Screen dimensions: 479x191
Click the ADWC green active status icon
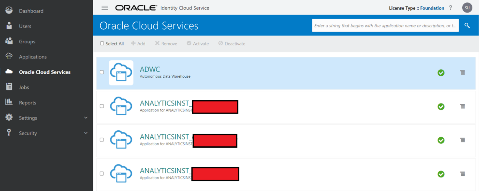tap(441, 72)
